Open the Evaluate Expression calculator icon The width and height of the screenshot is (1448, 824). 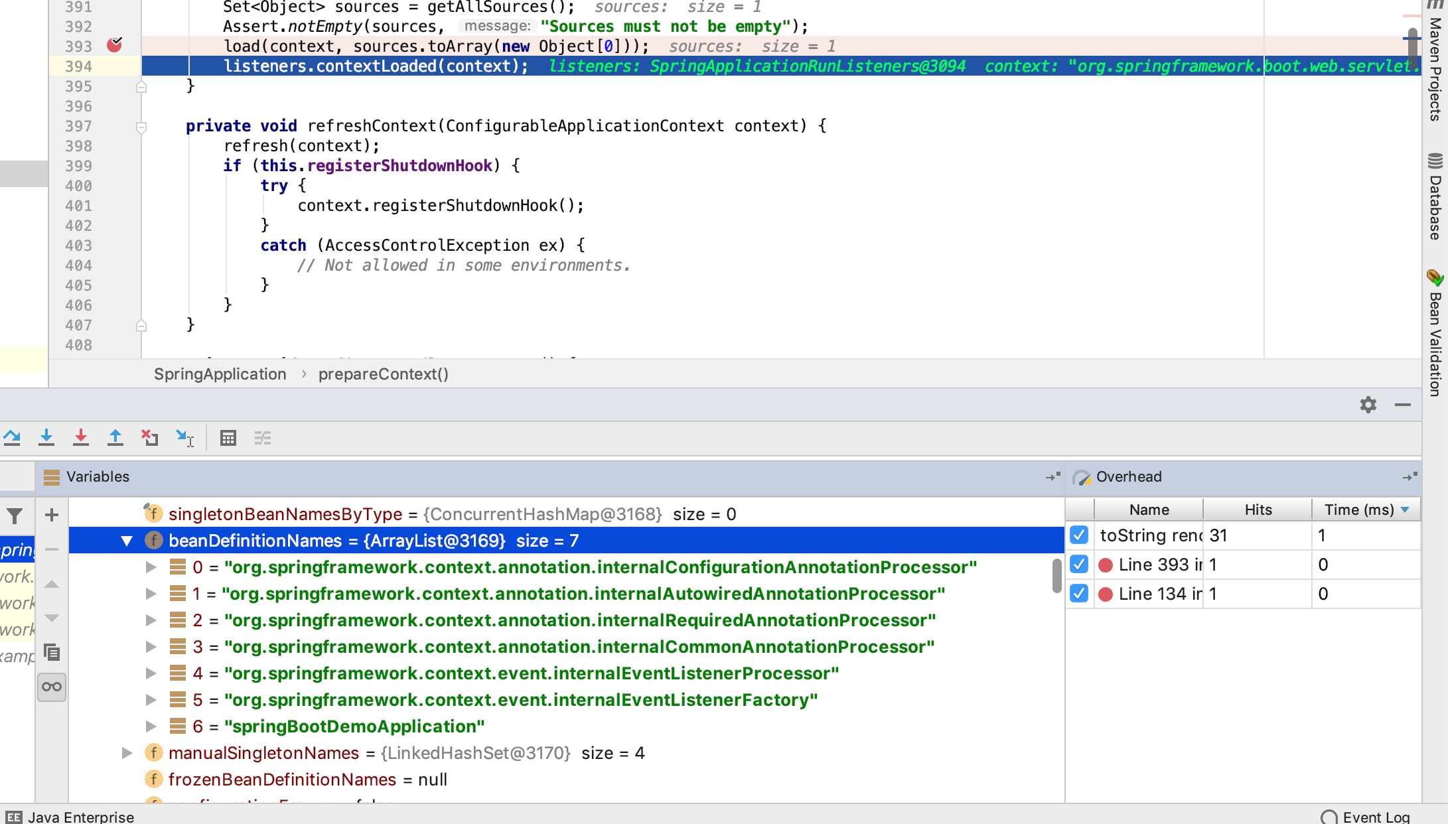click(228, 438)
